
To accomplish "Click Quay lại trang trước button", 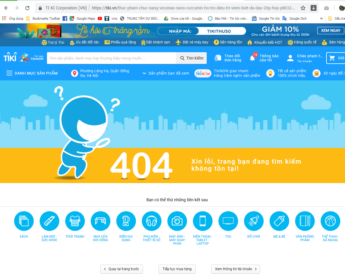I will (x=122, y=269).
